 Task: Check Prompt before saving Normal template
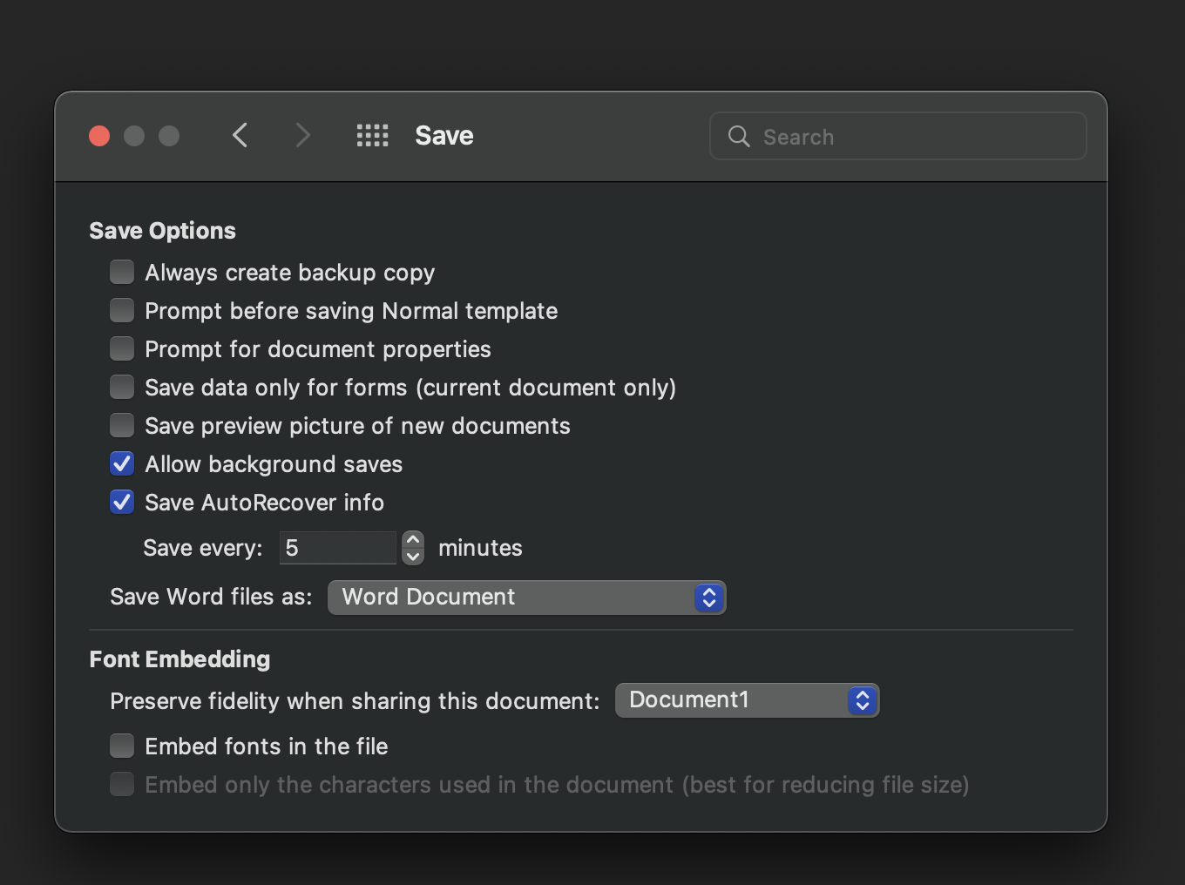click(x=122, y=311)
